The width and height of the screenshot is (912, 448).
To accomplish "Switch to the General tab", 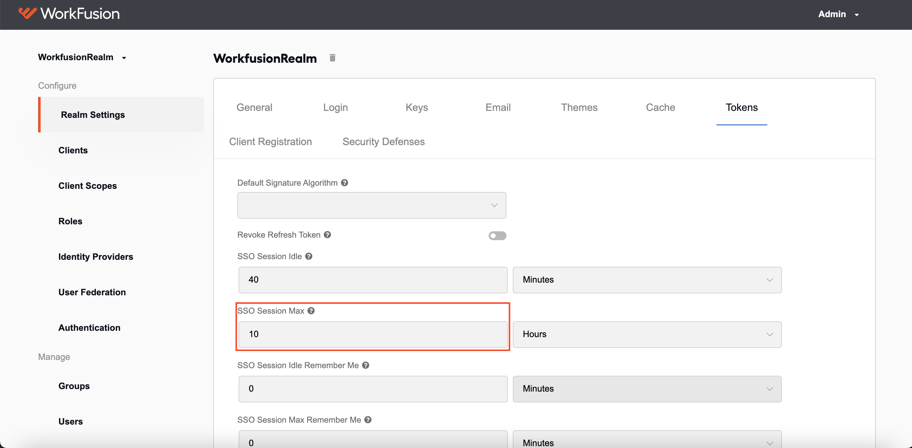I will tap(254, 107).
